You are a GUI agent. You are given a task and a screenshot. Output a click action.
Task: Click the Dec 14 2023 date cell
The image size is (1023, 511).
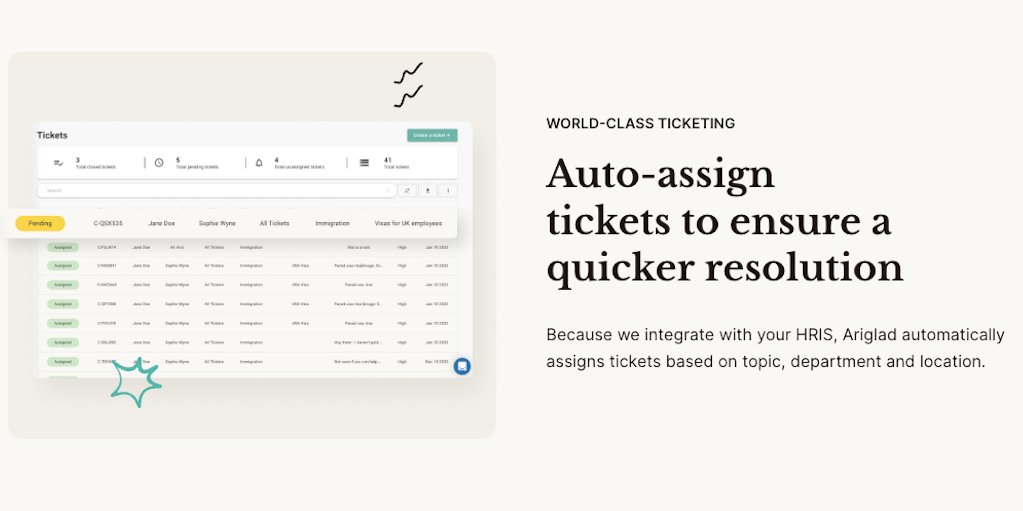point(436,361)
